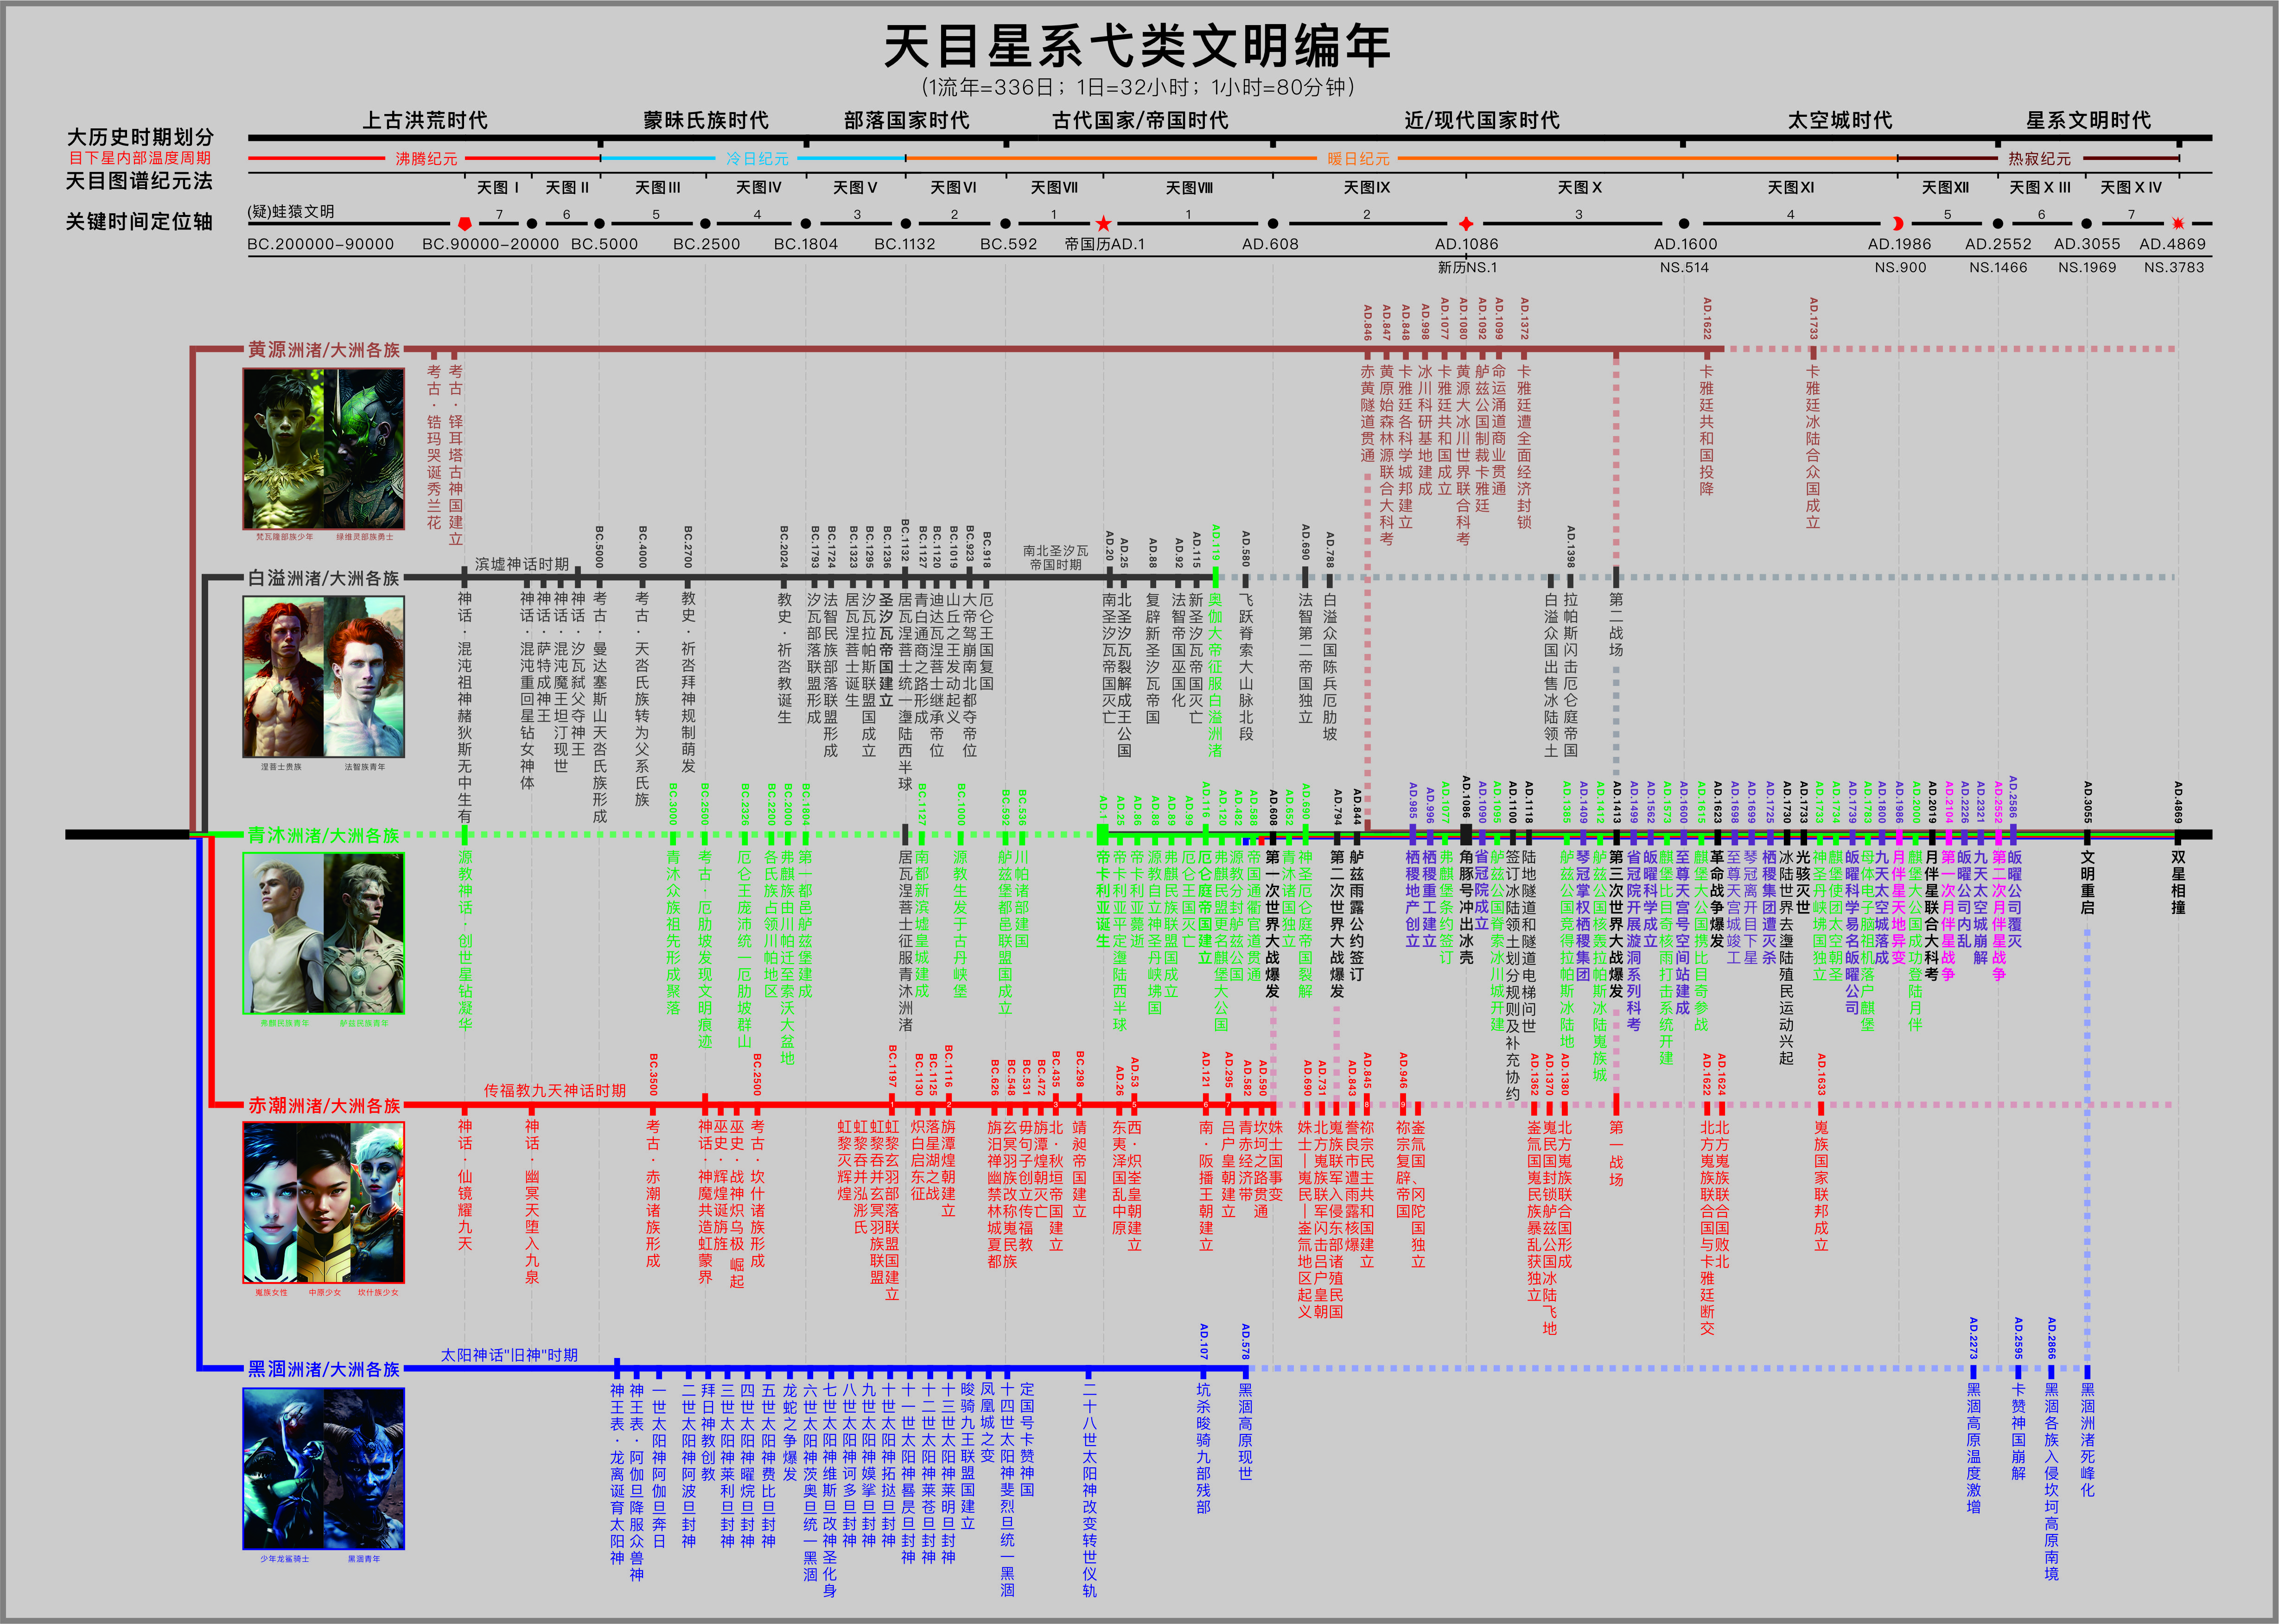Click the red pentagon marker at BC.90000
Viewport: 2279px width, 1624px height.
click(464, 224)
